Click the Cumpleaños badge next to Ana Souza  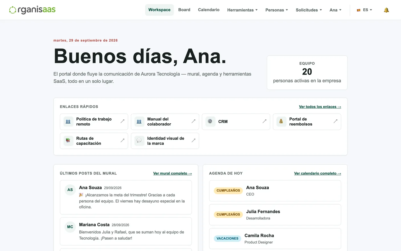[228, 190]
